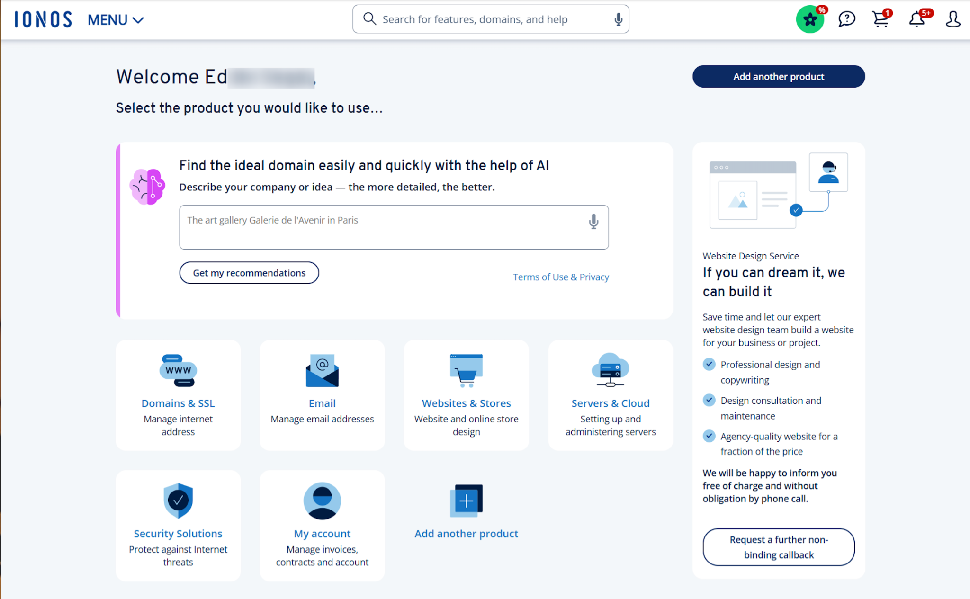Activate voice search microphone in header
Screen dimensions: 970x599
pos(618,19)
